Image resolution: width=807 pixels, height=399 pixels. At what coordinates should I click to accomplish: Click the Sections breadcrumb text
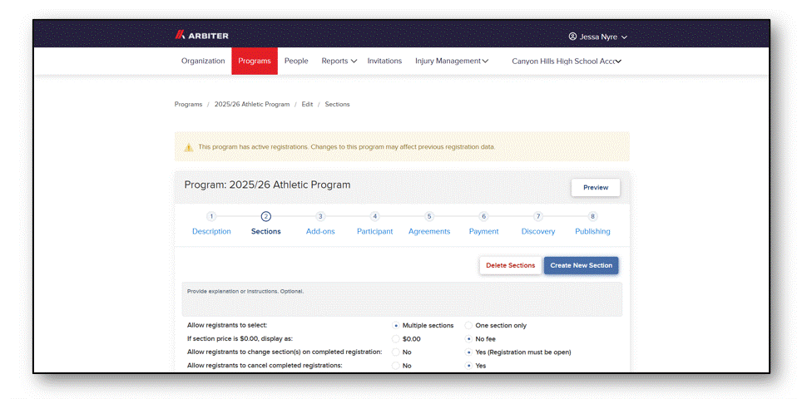[337, 104]
